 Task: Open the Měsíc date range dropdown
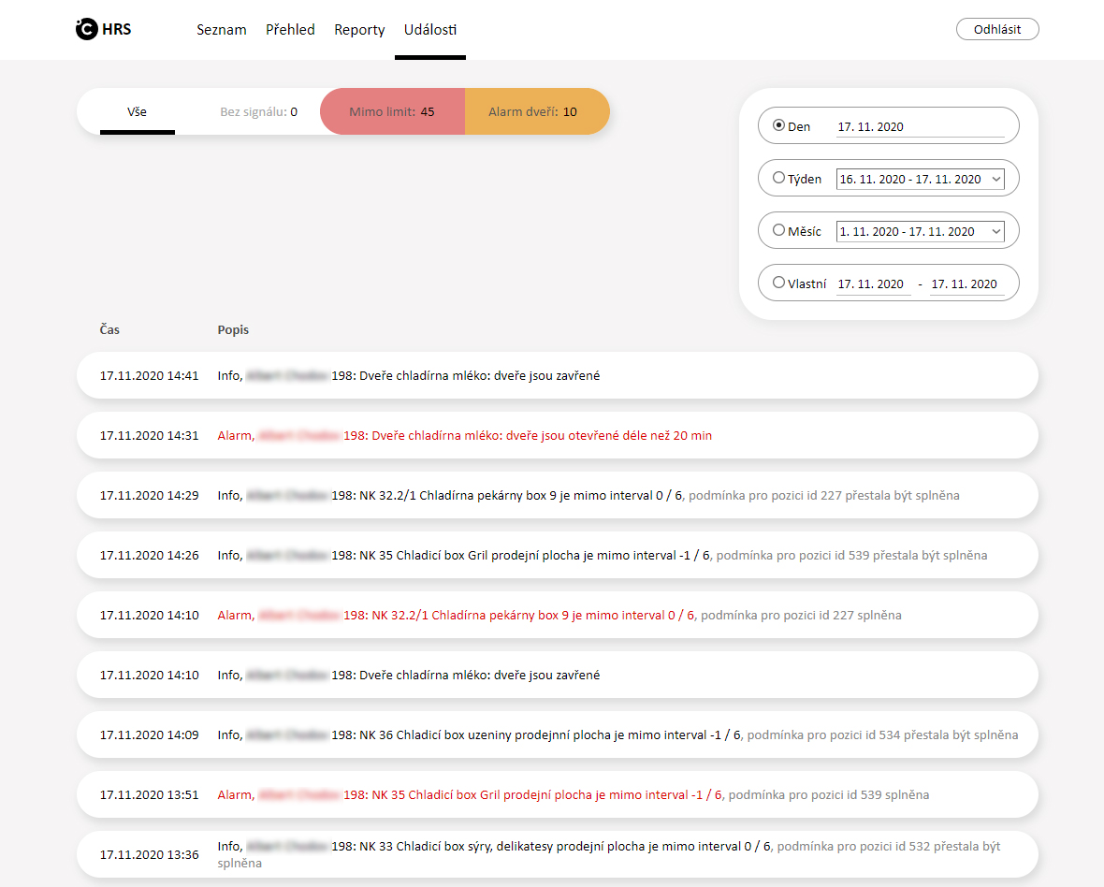(921, 231)
